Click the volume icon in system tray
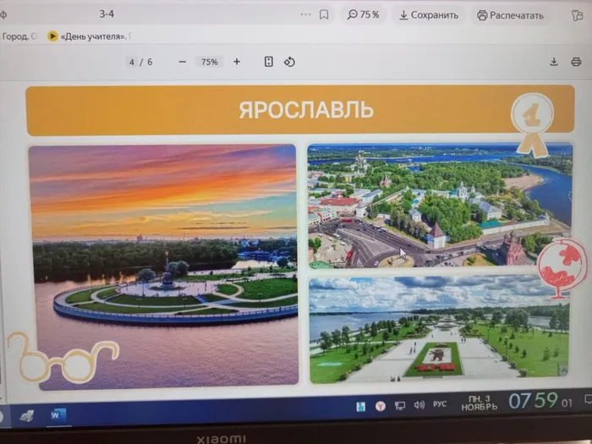The height and width of the screenshot is (444, 592). click(419, 405)
